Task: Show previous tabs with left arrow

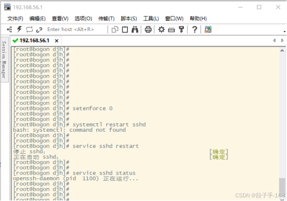Action: click(x=274, y=40)
